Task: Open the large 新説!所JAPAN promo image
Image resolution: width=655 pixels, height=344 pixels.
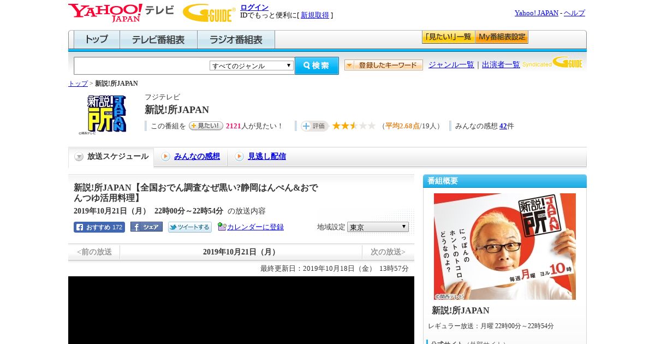Action: pyautogui.click(x=505, y=246)
